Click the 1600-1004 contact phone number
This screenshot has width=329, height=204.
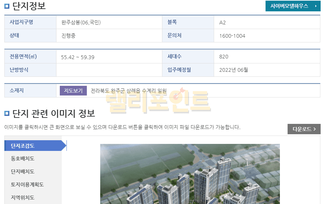[x=232, y=36]
